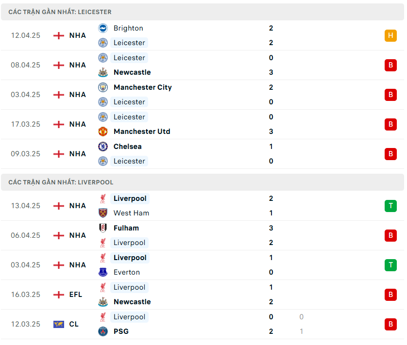Open the 17.03.25 match row date

(x=26, y=124)
